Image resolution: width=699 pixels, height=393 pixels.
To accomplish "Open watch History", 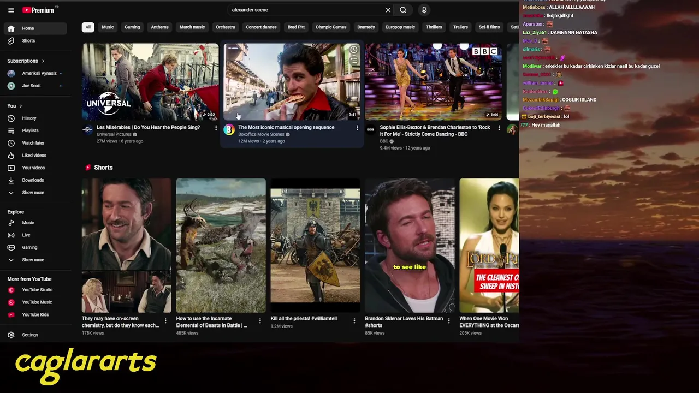I will point(36,118).
